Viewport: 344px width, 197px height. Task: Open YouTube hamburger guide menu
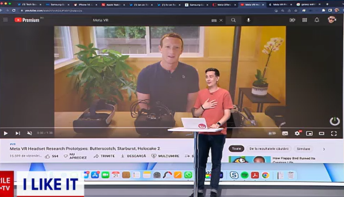click(6, 20)
